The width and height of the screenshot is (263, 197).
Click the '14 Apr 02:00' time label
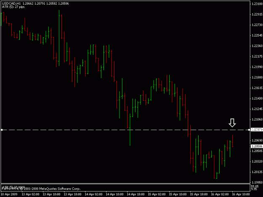pos(93,194)
